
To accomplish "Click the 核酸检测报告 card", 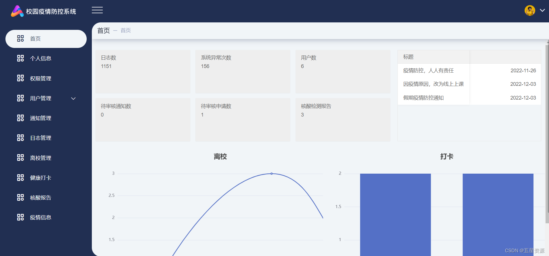I will [343, 120].
